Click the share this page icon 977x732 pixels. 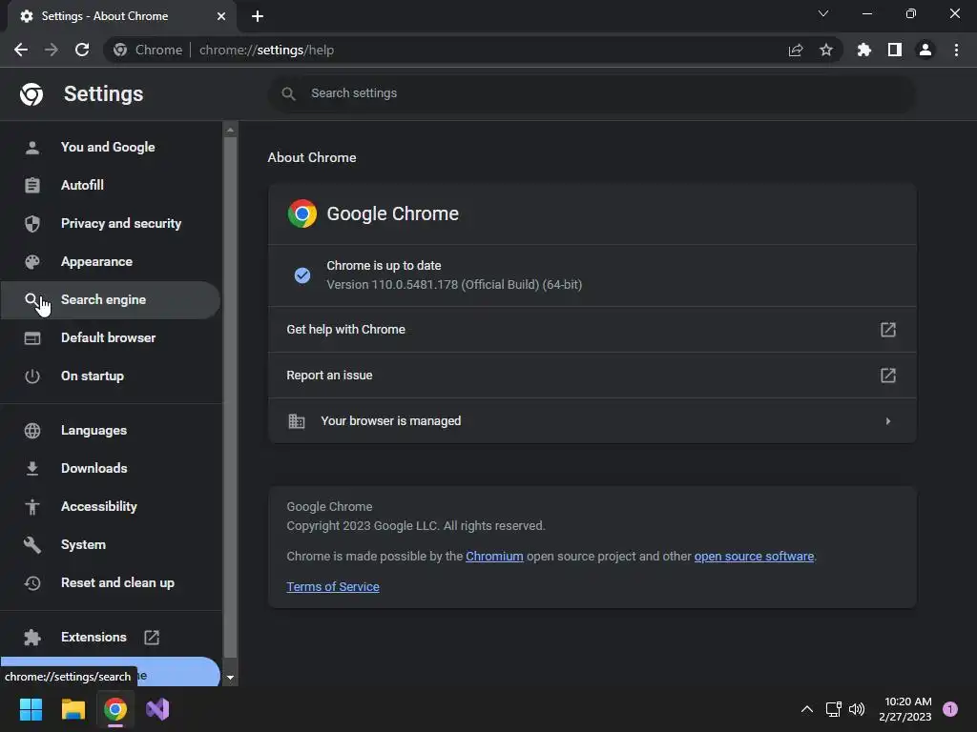[795, 50]
